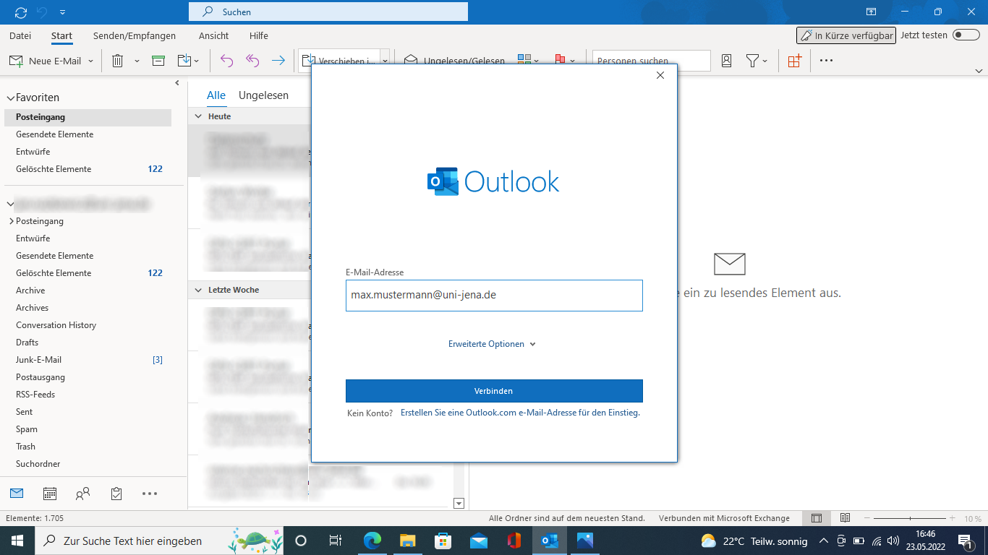Viewport: 988px width, 555px height.
Task: Open the ribbon more commands ellipsis
Action: (826, 61)
